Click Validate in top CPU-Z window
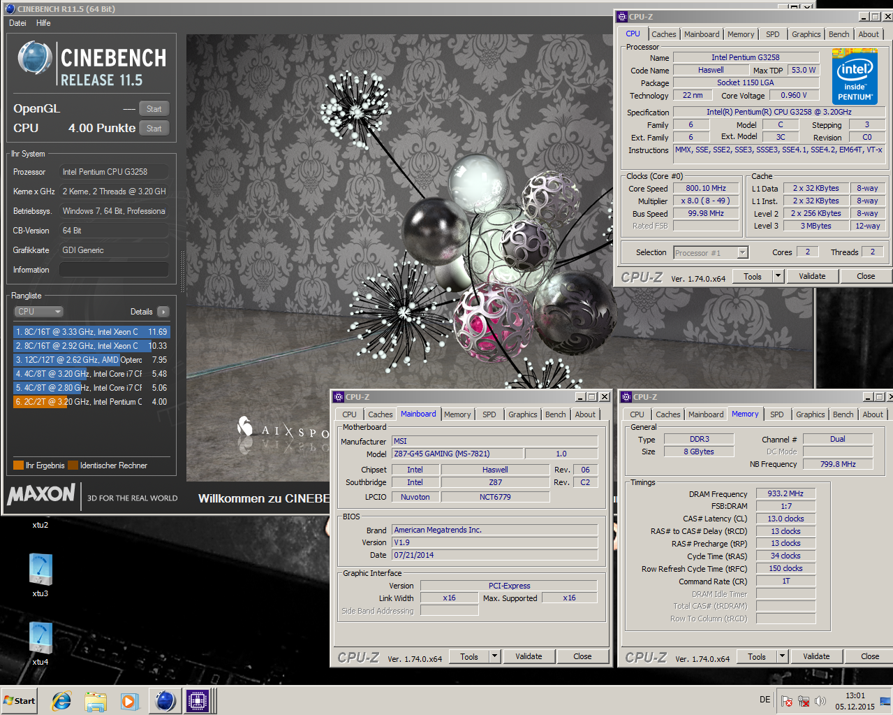Screen dimensions: 893x715 coord(811,277)
